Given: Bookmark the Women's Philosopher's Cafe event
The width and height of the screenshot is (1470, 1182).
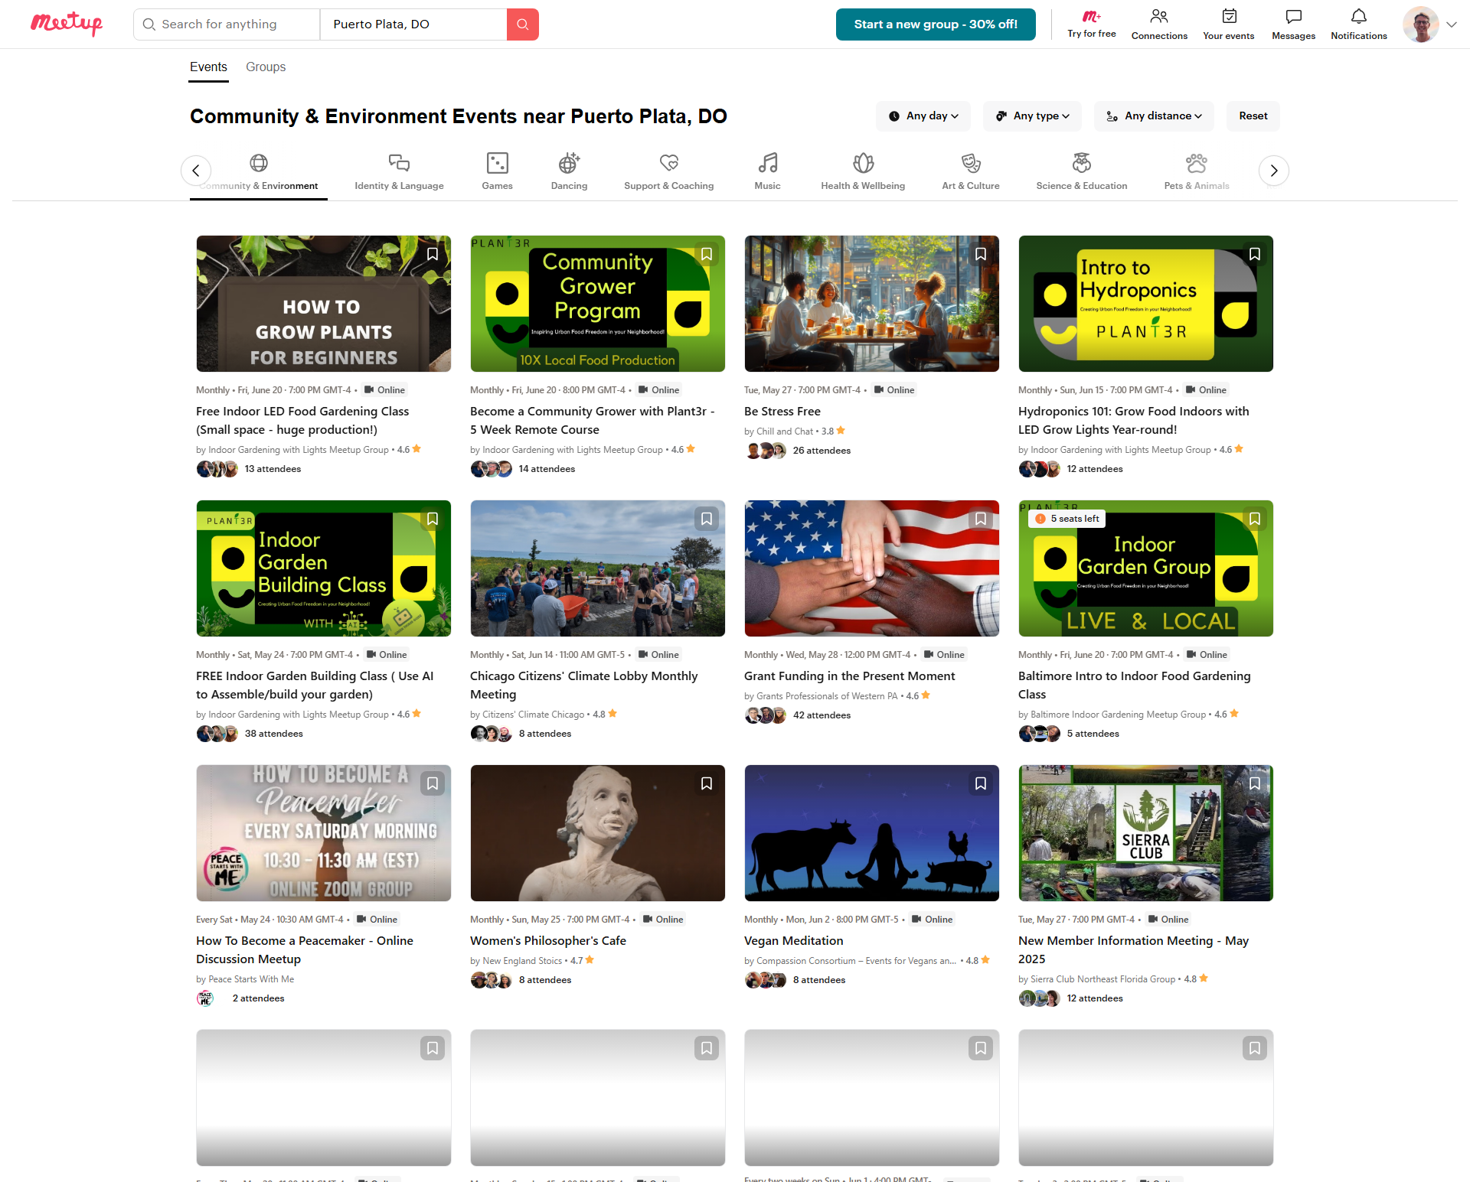Looking at the screenshot, I should (x=707, y=783).
